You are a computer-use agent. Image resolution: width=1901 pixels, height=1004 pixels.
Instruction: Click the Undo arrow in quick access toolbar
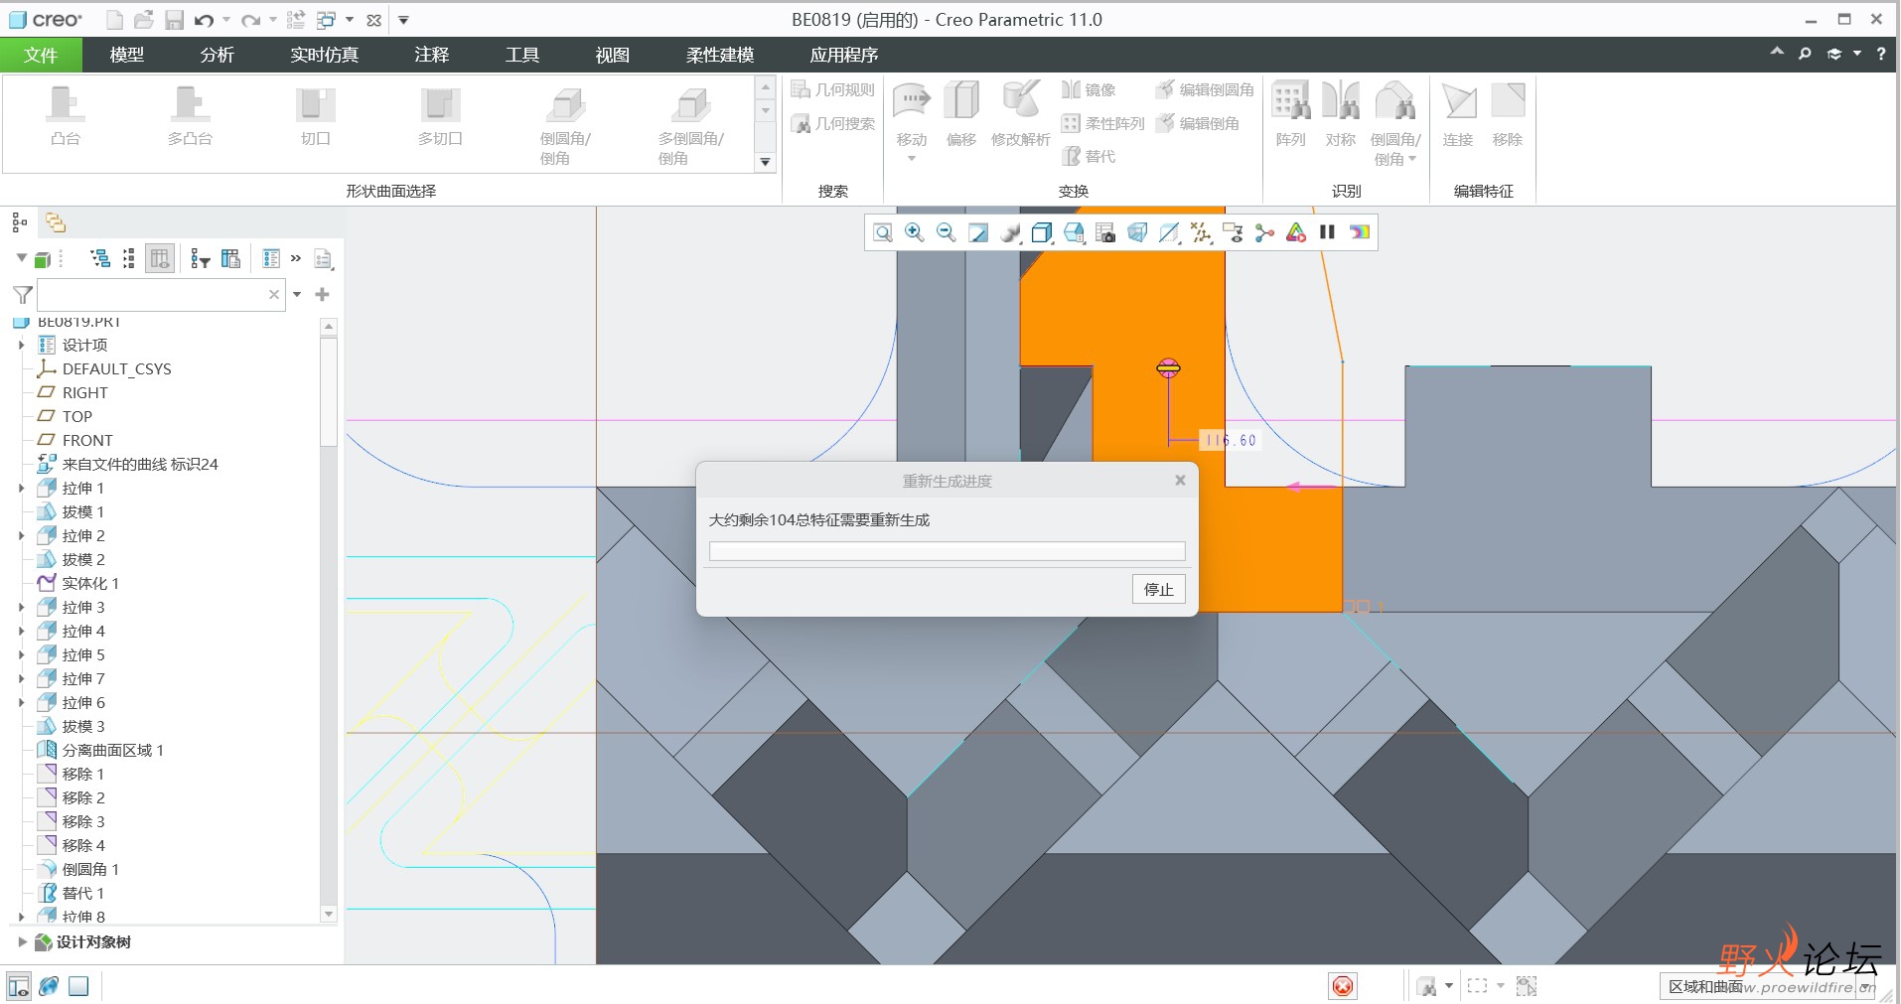click(204, 20)
